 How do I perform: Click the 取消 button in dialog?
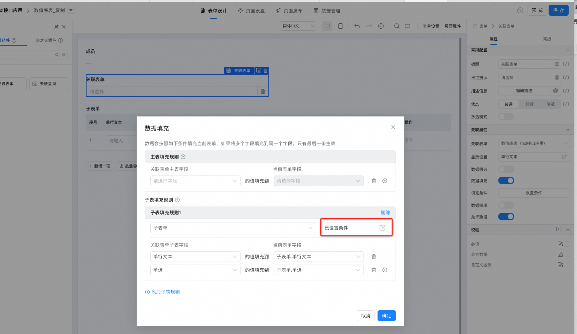click(366, 316)
